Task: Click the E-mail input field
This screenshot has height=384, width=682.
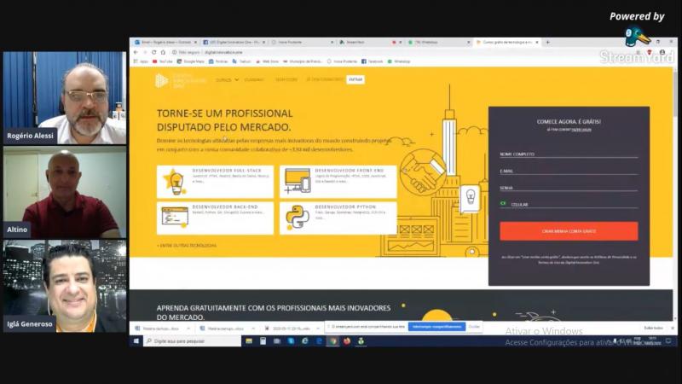Action: [x=569, y=172]
